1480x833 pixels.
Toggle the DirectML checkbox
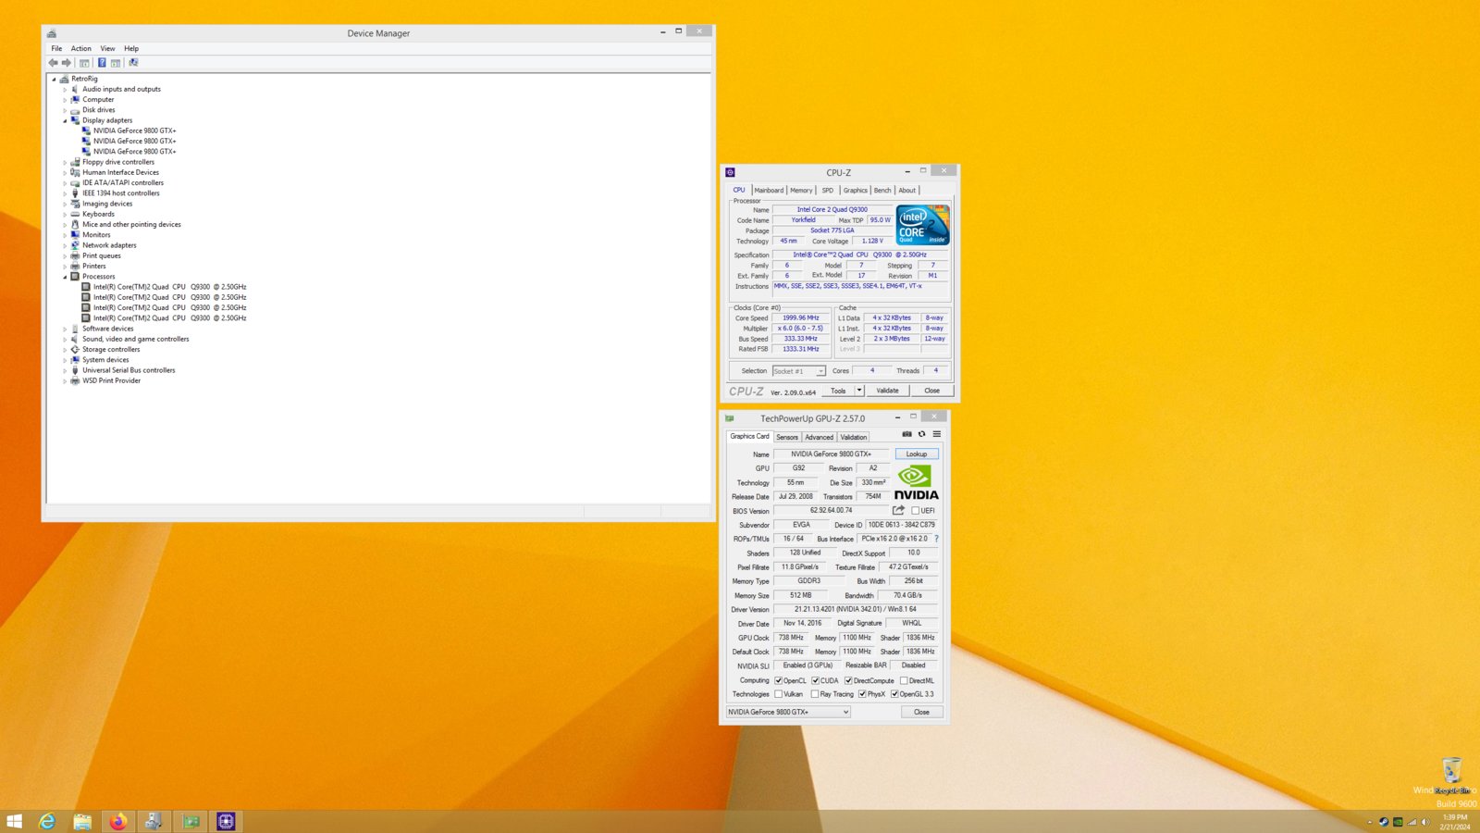tap(904, 681)
